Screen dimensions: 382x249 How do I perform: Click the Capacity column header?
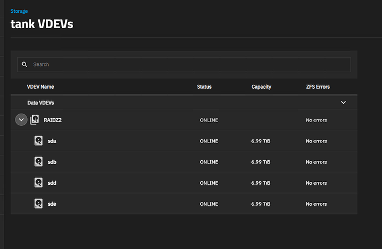[261, 87]
